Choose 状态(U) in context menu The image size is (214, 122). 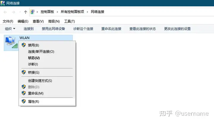[47, 58]
